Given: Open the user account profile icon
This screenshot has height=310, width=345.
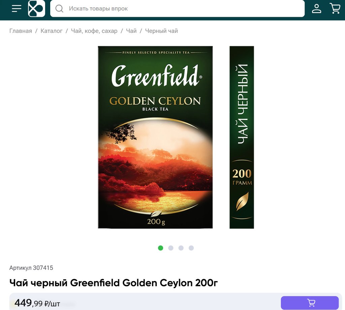Looking at the screenshot, I should [317, 8].
